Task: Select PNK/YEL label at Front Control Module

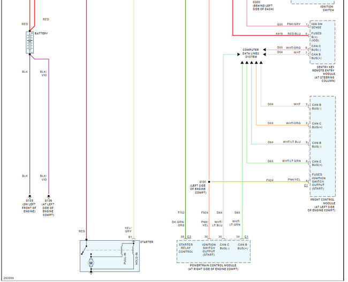Action: 294,179
